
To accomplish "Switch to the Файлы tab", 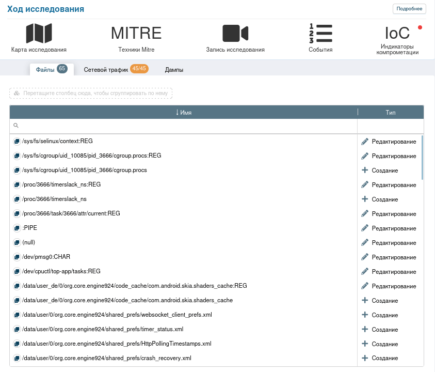I will (45, 70).
